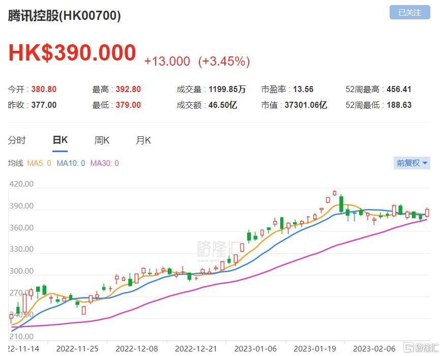Click the 市值 value 37301.06亿
Screen dimensions: 442x356
tap(306, 105)
